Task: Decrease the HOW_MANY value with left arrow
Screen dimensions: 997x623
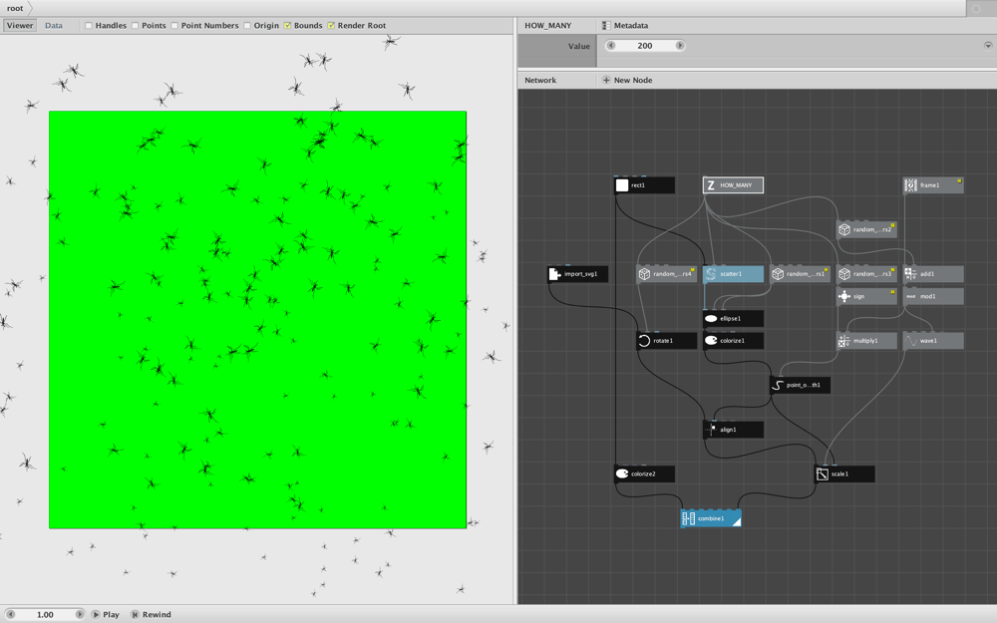Action: 611,46
